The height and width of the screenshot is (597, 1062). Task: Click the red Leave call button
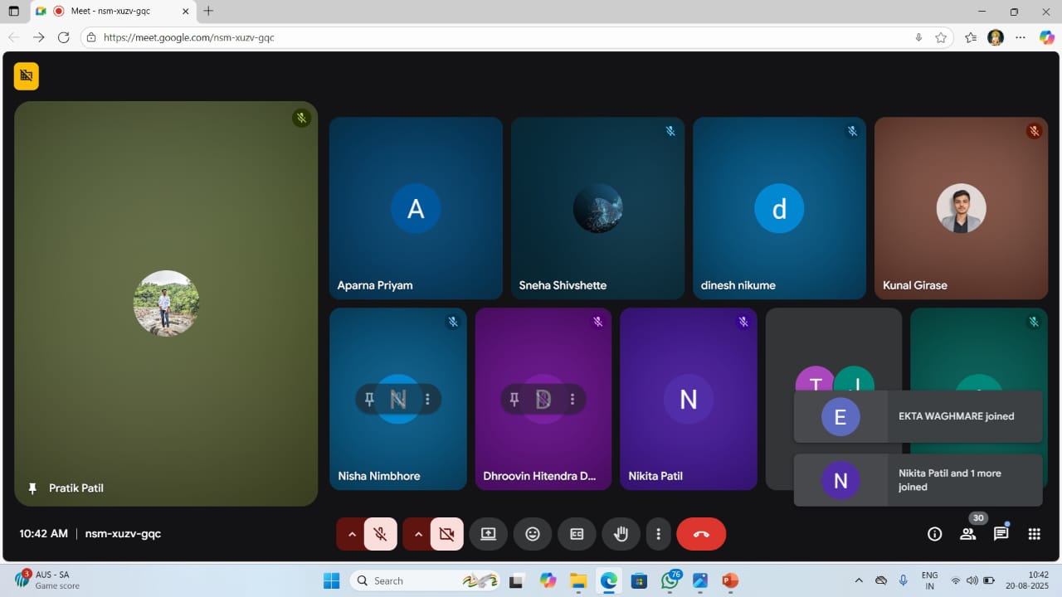tap(701, 534)
